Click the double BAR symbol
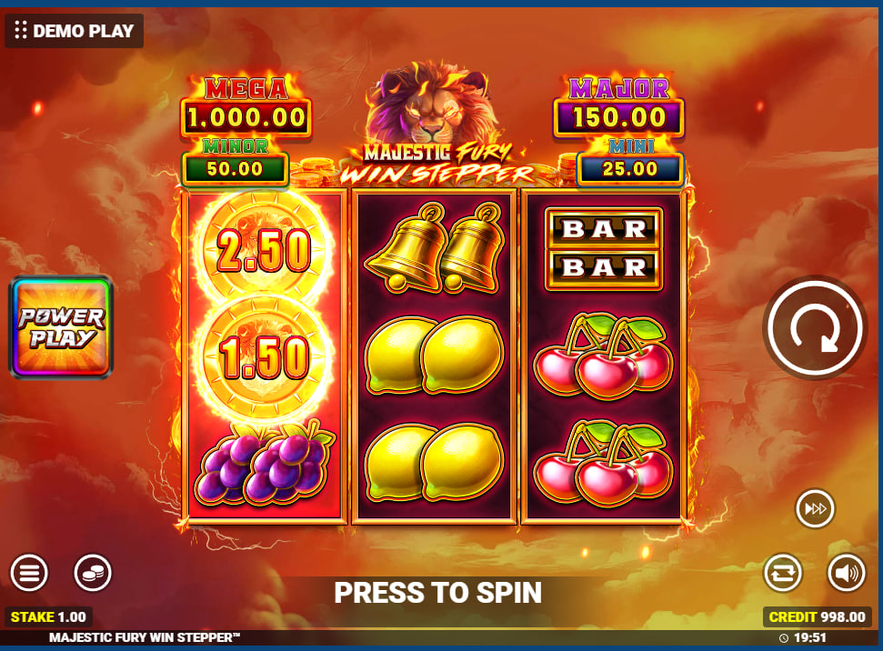 click(603, 248)
